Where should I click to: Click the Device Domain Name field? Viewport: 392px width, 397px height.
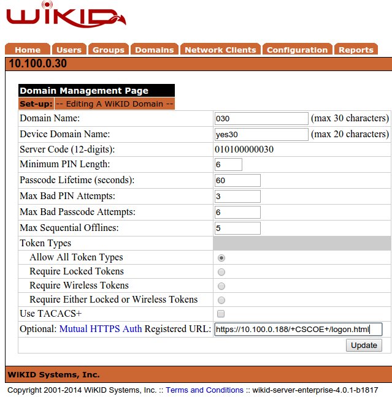tap(261, 134)
